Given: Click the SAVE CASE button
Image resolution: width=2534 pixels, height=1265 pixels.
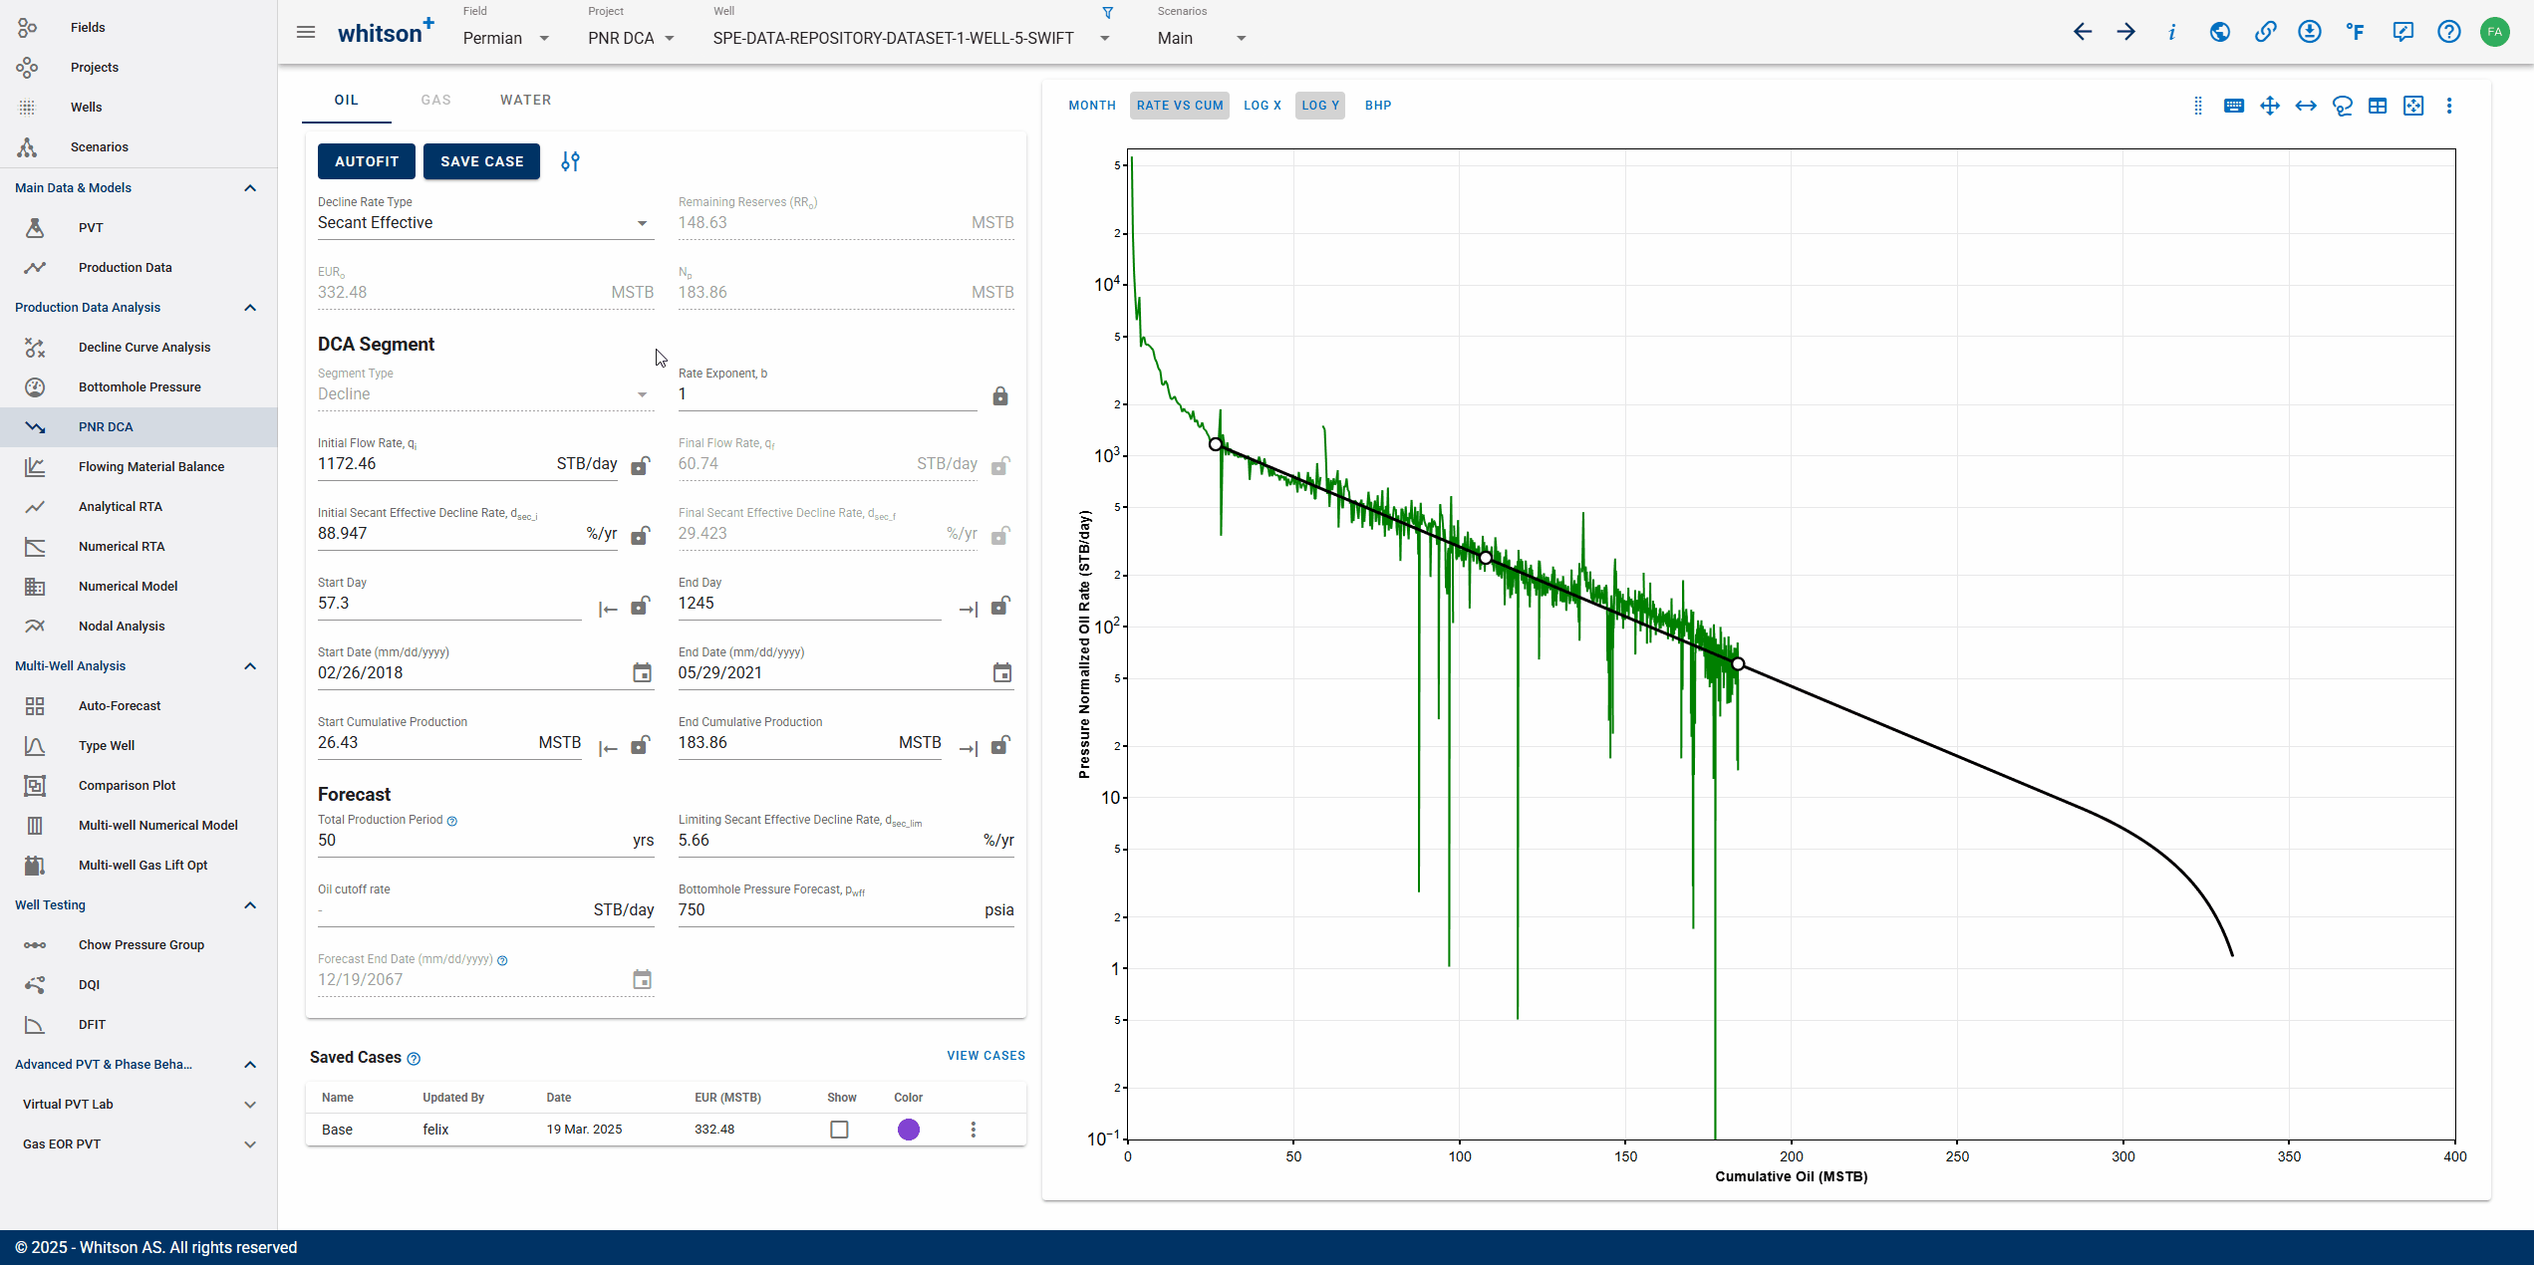Looking at the screenshot, I should (x=481, y=161).
